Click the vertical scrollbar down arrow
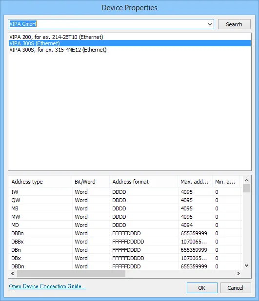 [246, 265]
